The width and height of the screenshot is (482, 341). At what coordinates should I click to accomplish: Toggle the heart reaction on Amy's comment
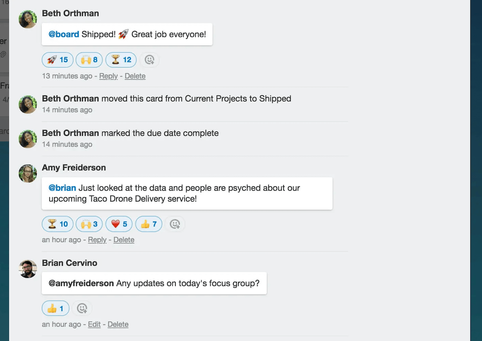tap(118, 224)
